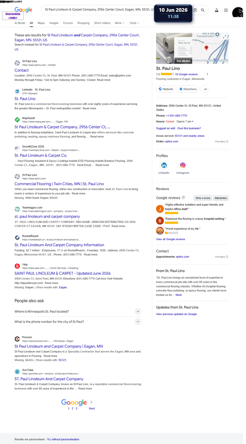The height and width of the screenshot is (444, 246).
Task: Open the Google apps grid icon
Action: (226, 10)
